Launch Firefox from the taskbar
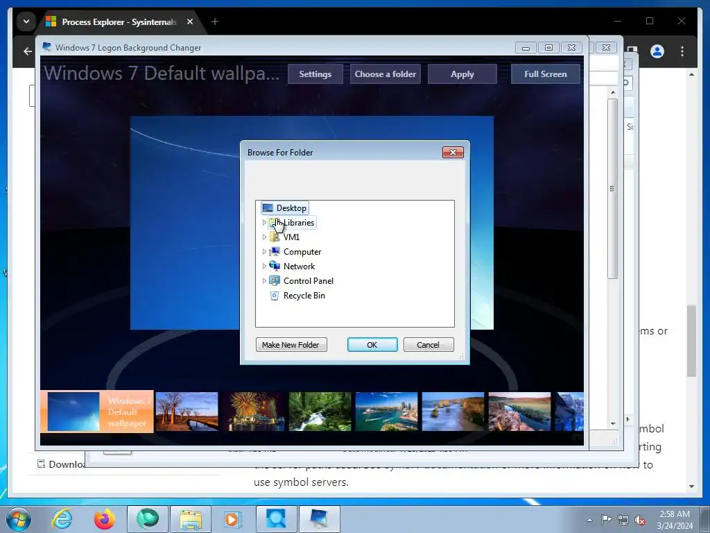This screenshot has width=710, height=533. click(105, 519)
